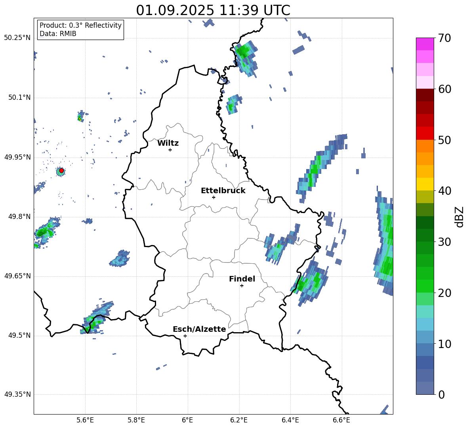
Task: Click the bright green colorbar segment at 20
Action: pos(425,286)
